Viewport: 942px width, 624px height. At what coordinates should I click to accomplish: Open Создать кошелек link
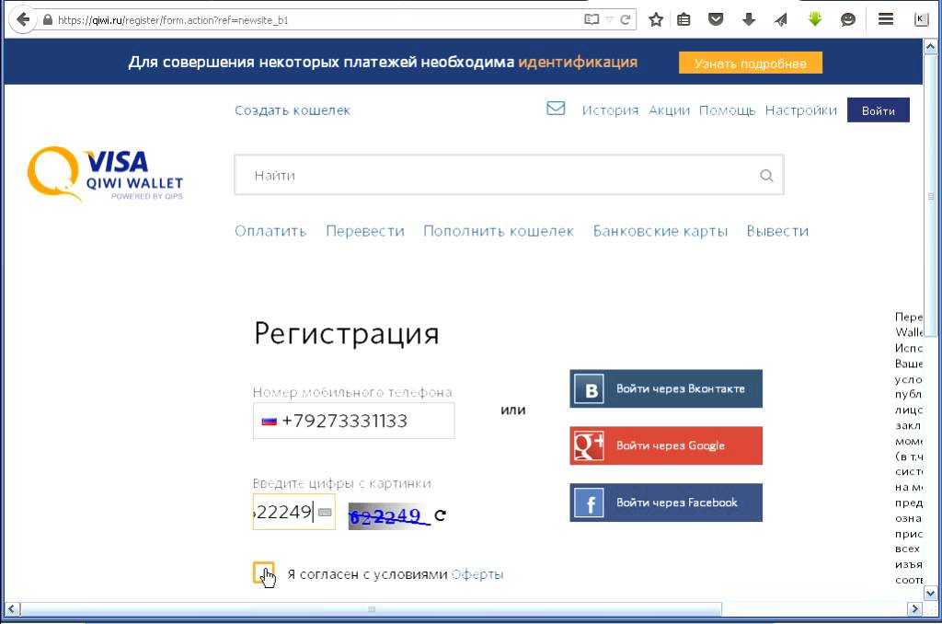point(293,110)
